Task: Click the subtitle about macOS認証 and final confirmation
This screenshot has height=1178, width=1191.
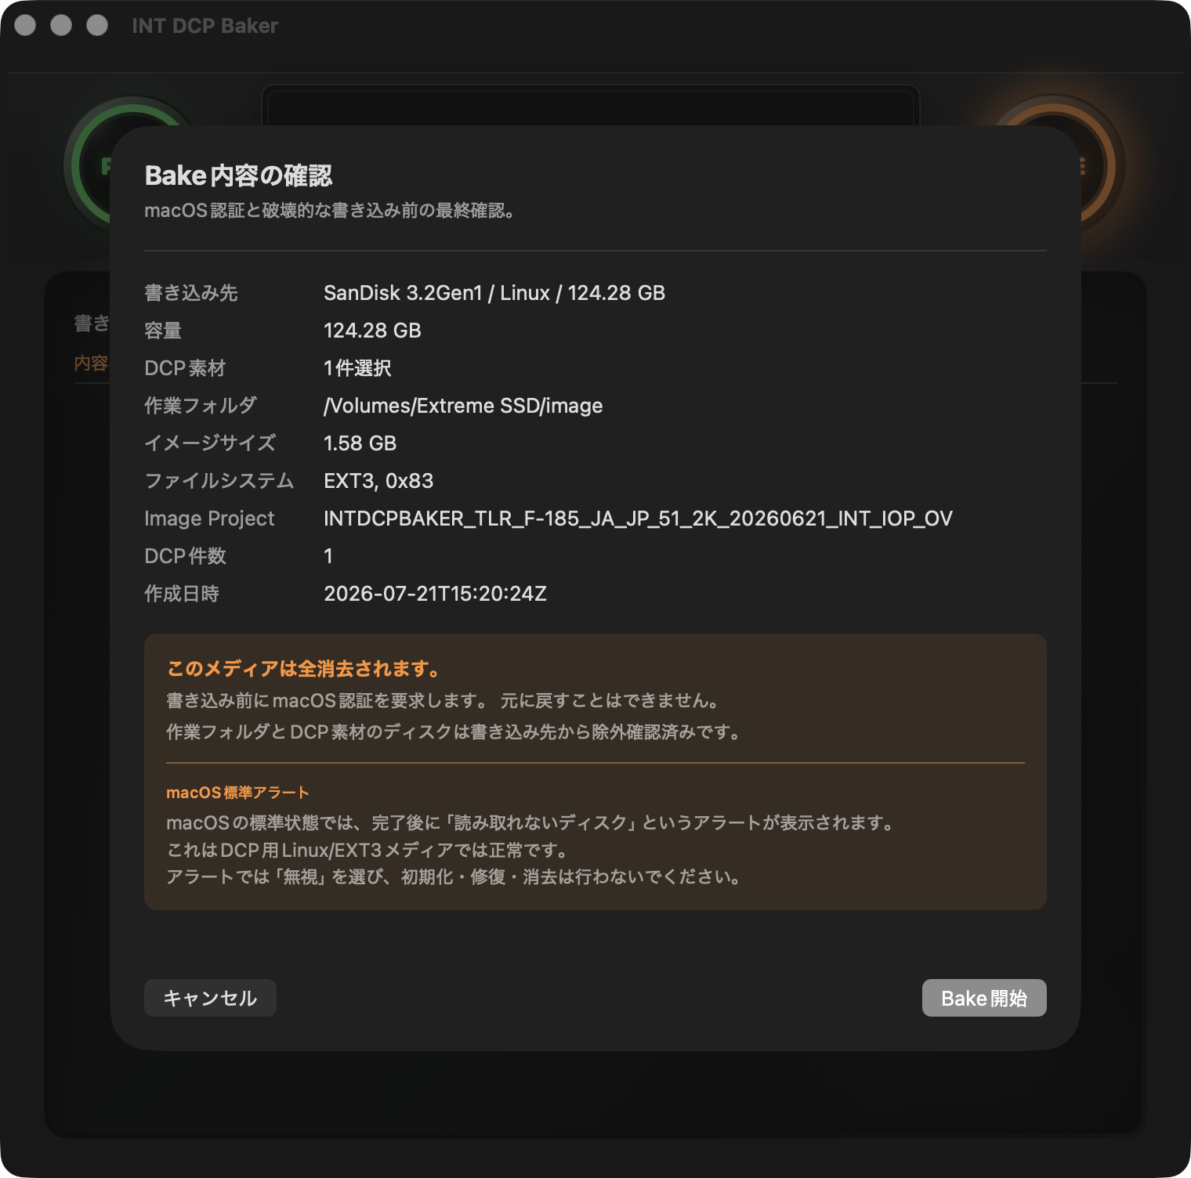Action: (330, 211)
